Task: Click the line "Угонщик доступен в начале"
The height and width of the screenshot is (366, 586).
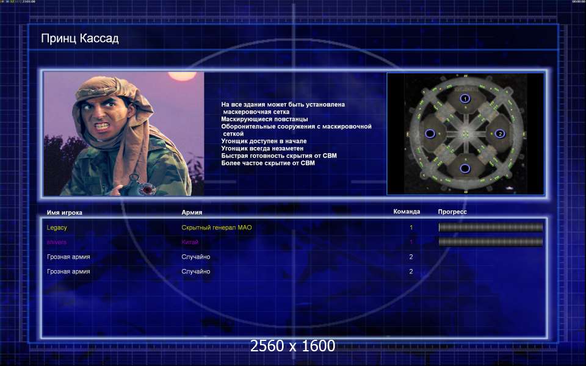Action: (264, 141)
